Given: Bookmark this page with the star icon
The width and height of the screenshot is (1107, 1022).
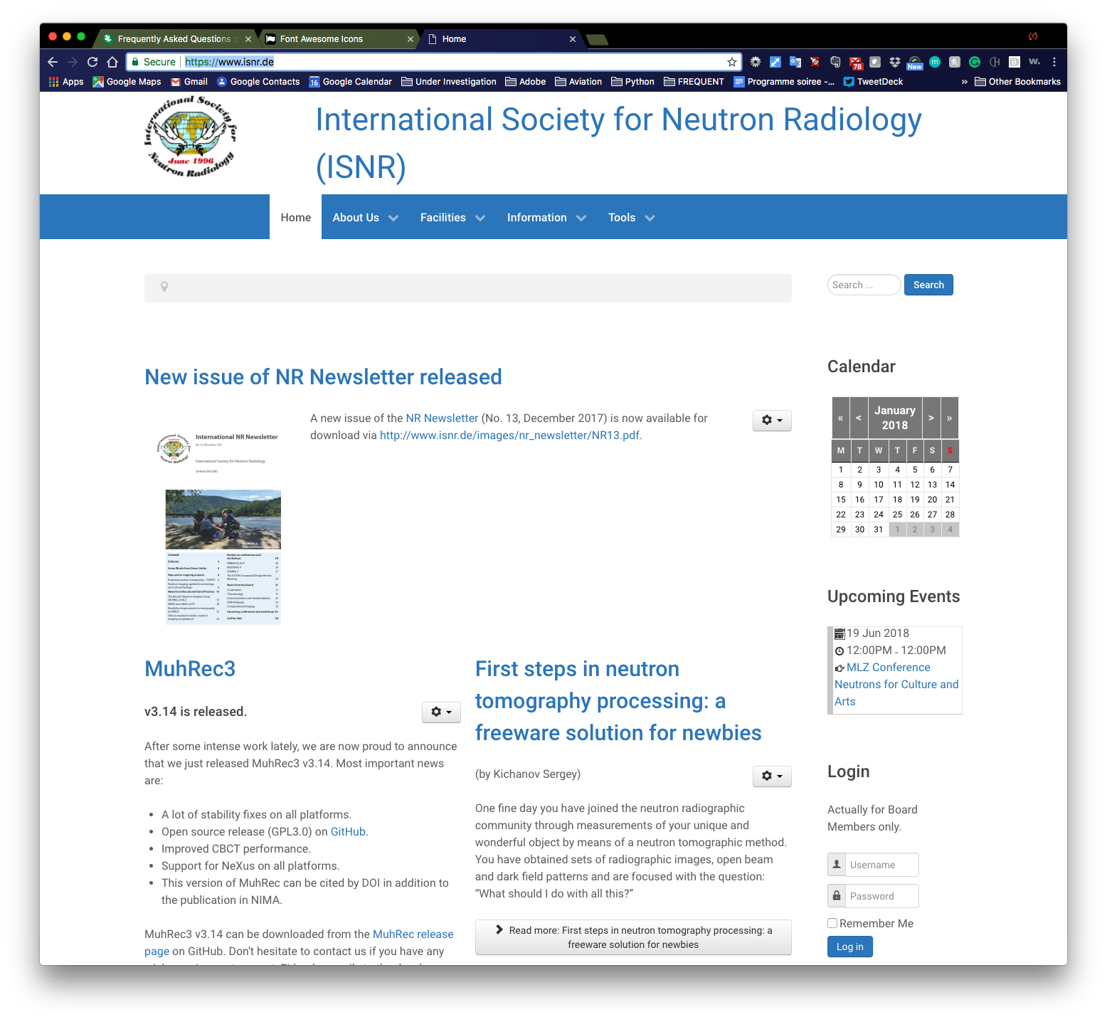Looking at the screenshot, I should coord(731,62).
